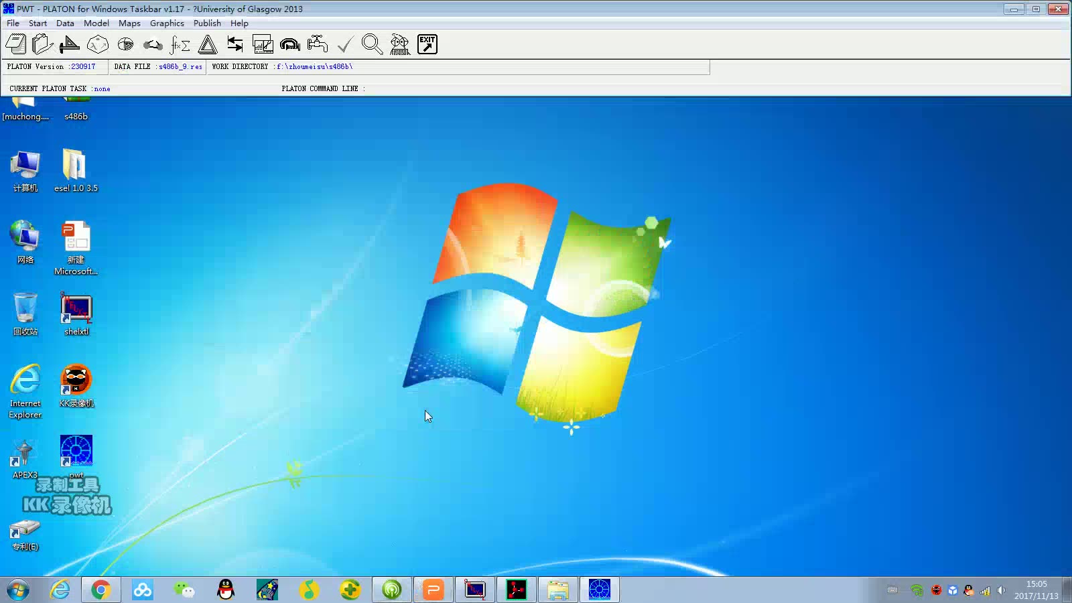Open the Publish menu
This screenshot has width=1072, height=603.
click(207, 23)
